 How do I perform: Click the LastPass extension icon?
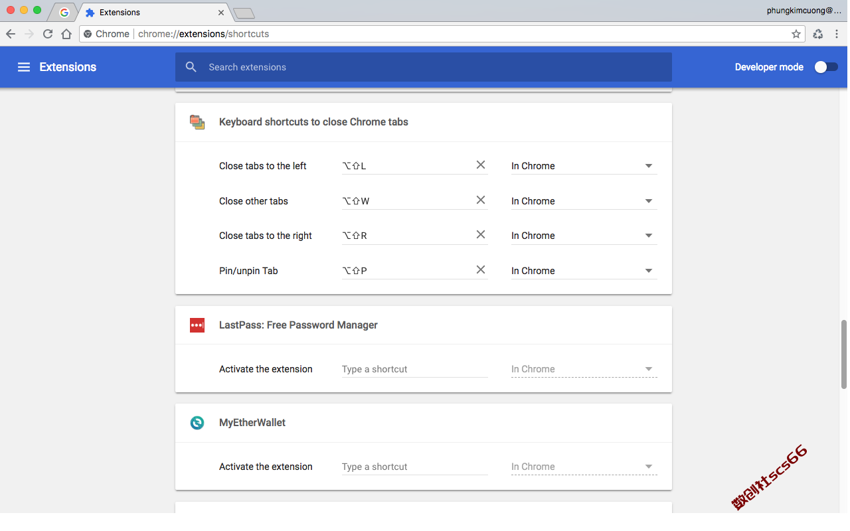click(x=197, y=325)
